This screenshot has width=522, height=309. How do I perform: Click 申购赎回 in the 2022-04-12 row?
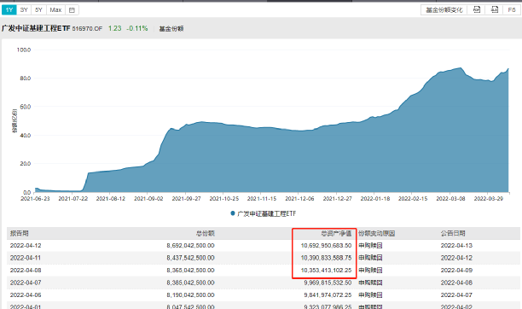pyautogui.click(x=370, y=246)
